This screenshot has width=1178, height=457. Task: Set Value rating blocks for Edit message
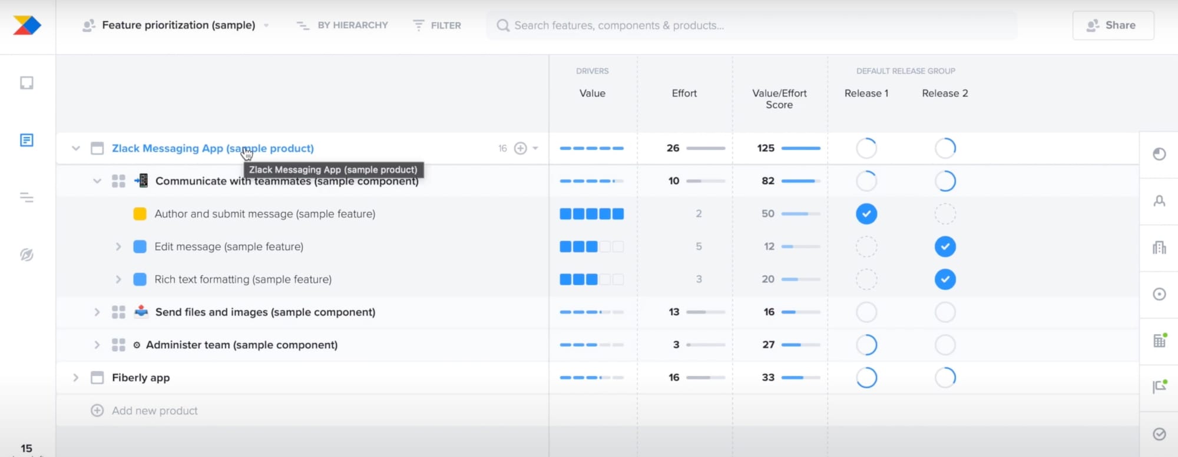tap(591, 246)
